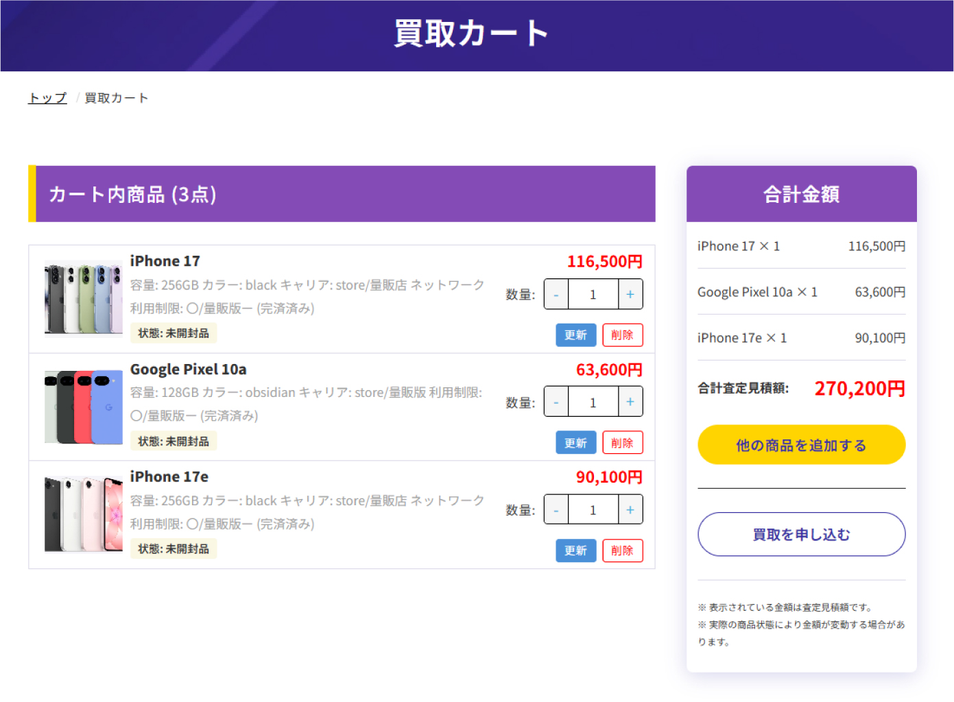
Task: Click the iPhone 17 quantity field
Action: [593, 295]
